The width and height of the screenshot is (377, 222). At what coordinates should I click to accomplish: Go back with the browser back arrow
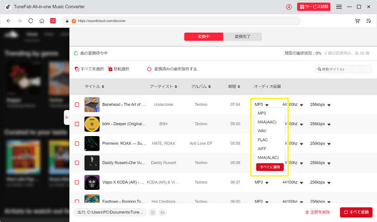8,21
